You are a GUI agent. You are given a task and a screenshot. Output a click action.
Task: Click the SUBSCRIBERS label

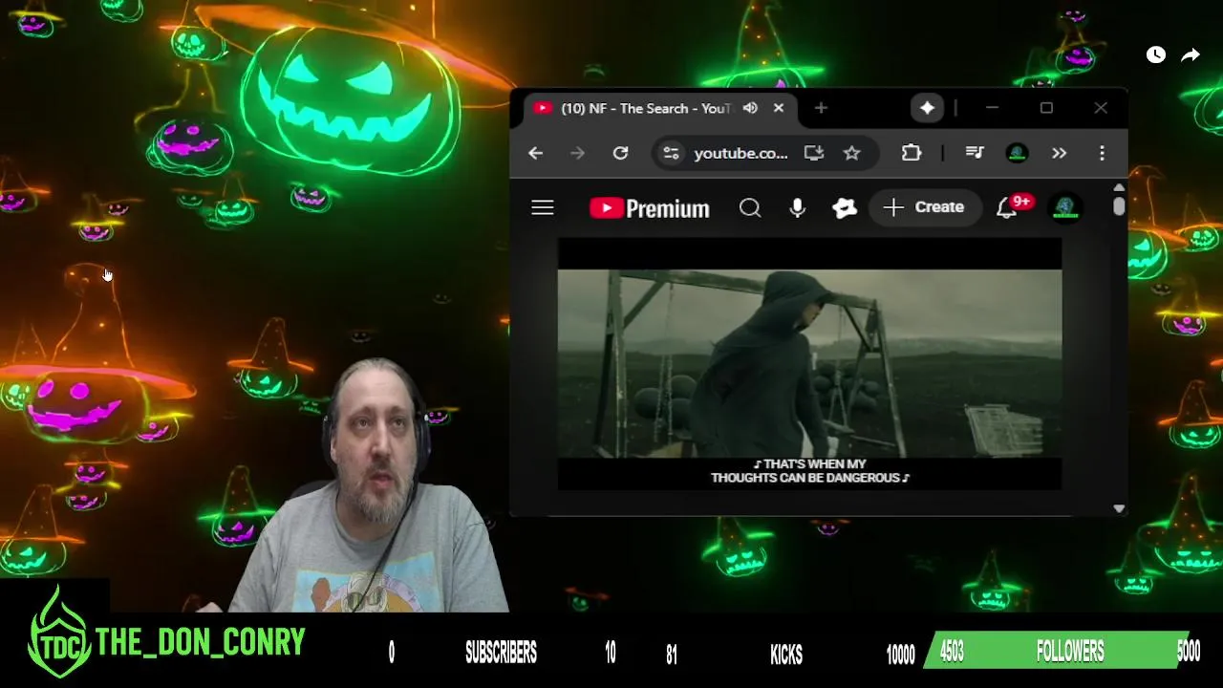(x=501, y=653)
